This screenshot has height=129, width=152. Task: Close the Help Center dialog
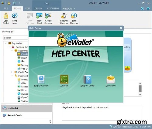(121, 28)
